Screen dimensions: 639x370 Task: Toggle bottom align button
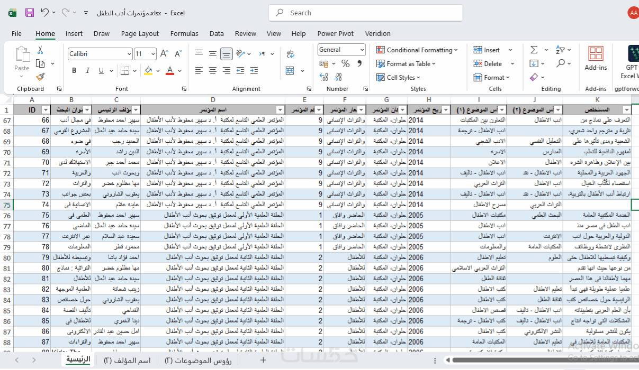point(226,54)
